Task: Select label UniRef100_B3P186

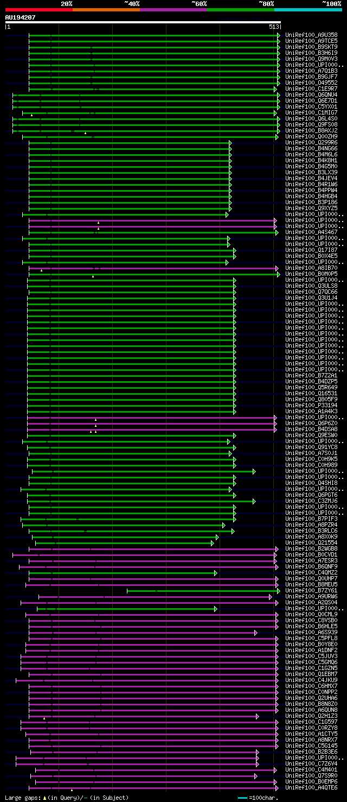Action: 311,202
